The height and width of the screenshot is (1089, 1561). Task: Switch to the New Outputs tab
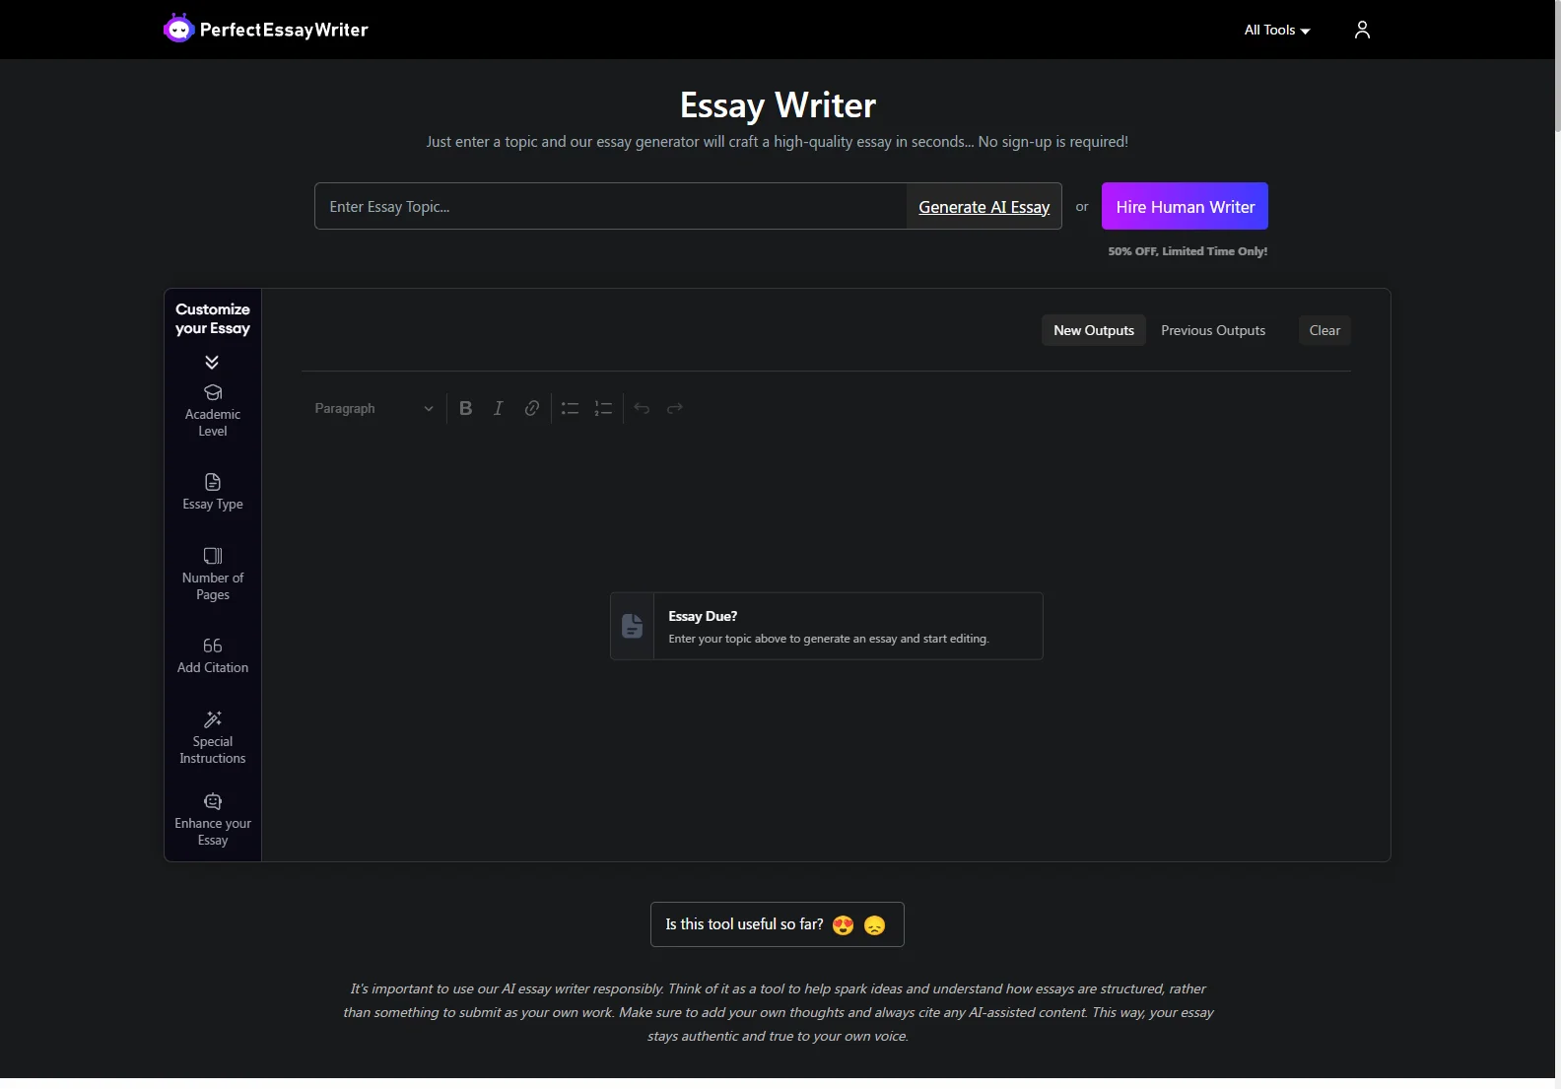pyautogui.click(x=1094, y=330)
